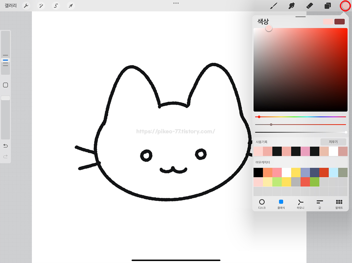Open the Layers panel
The width and height of the screenshot is (352, 263).
tap(328, 6)
